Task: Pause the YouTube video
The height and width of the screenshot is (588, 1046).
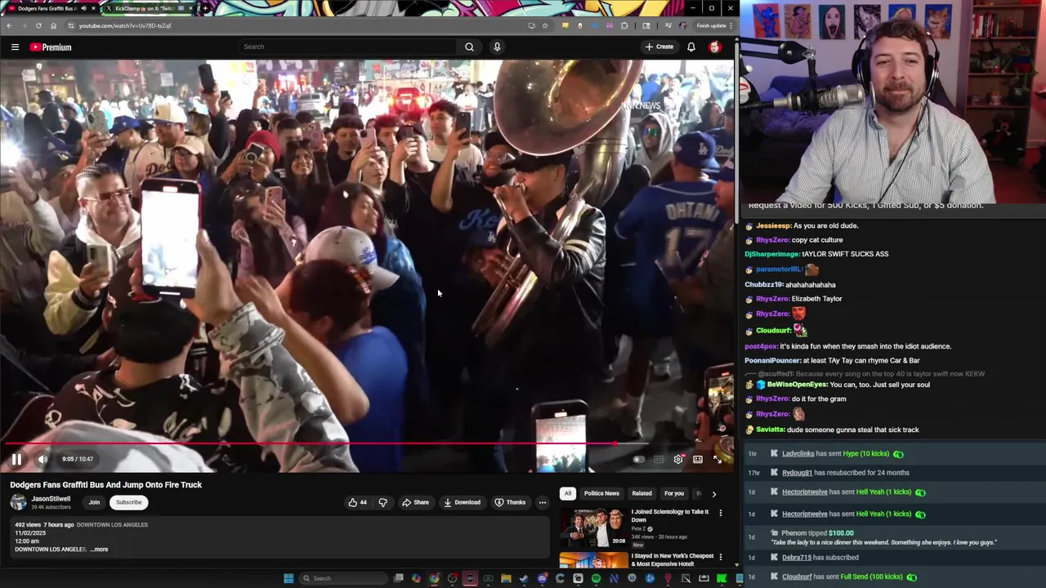Action: tap(16, 459)
